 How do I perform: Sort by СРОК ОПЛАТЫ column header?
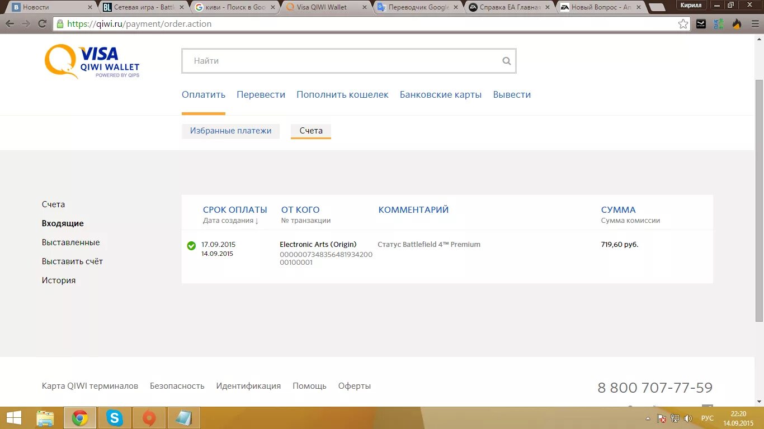click(x=235, y=210)
